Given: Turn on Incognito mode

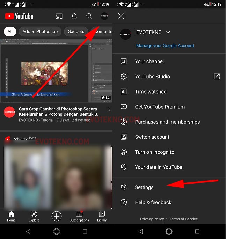Looking at the screenshot, I should (154, 152).
